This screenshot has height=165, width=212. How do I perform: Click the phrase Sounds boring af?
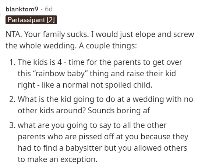click(x=119, y=111)
